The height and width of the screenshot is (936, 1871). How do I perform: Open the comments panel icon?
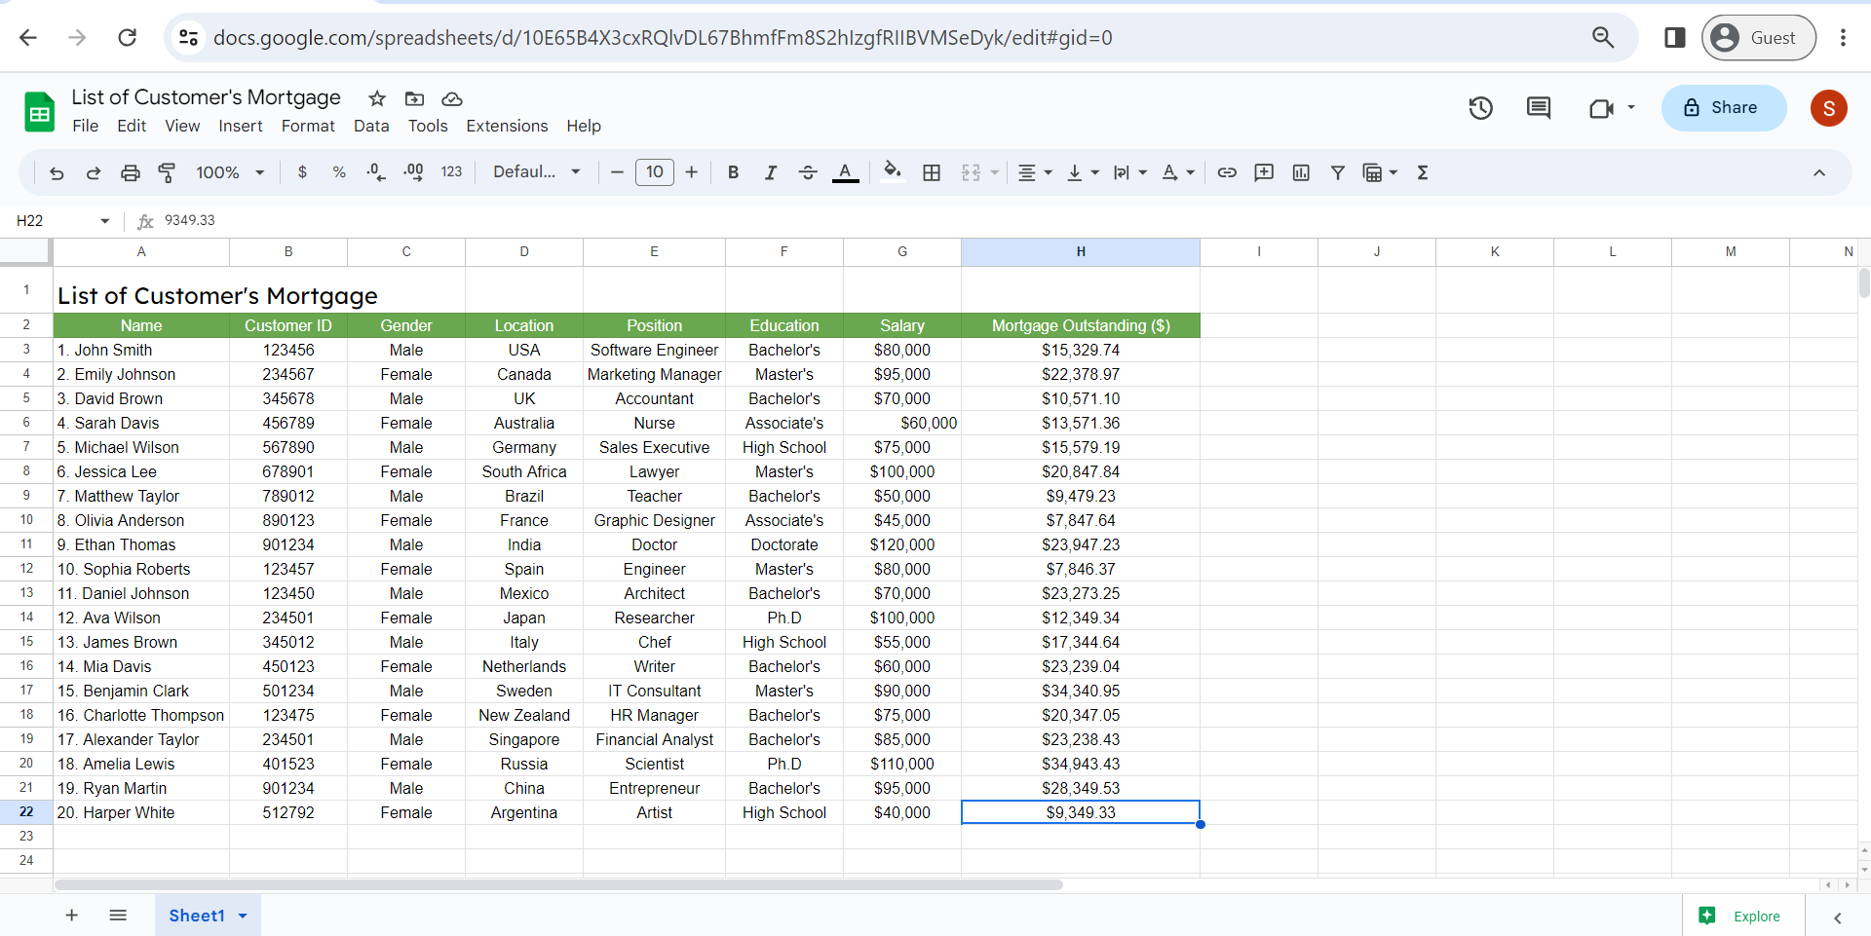1538,108
